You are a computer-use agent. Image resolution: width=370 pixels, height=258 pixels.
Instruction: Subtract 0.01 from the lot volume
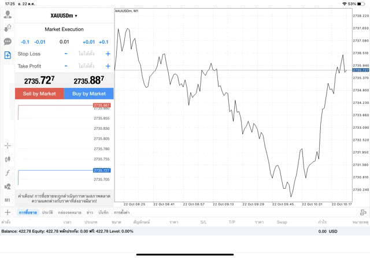click(40, 42)
